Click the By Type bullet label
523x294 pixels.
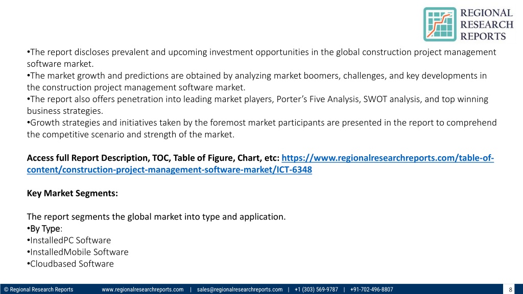45,229
